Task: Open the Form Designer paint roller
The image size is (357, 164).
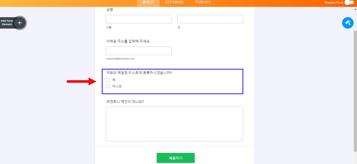Action: (x=348, y=23)
